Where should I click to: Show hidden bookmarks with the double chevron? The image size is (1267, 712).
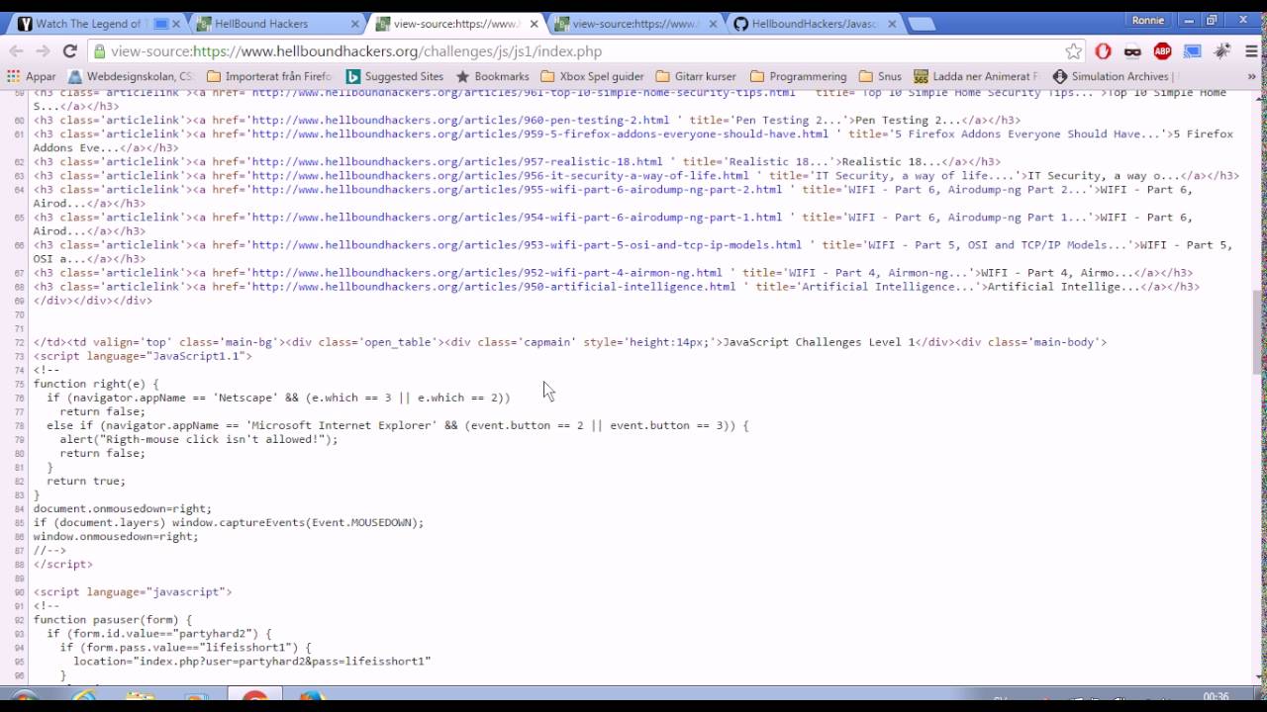pyautogui.click(x=1252, y=76)
